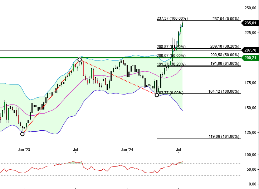Click the Jan '24 date label
Viewport: 259px width, 189px height.
coord(127,150)
